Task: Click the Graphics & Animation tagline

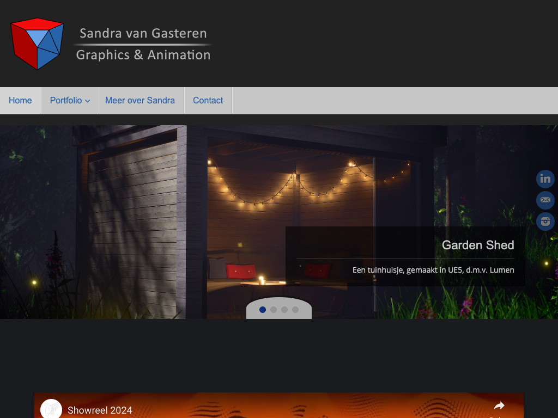Action: tap(143, 55)
